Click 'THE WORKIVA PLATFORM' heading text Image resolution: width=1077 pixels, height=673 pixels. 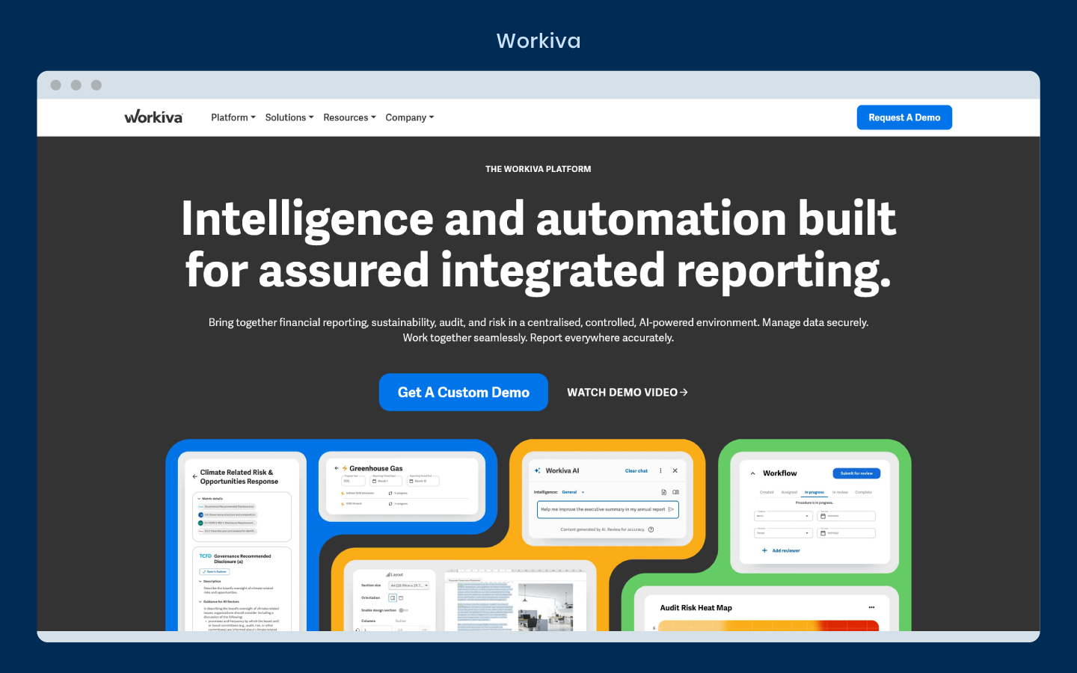[x=538, y=169]
